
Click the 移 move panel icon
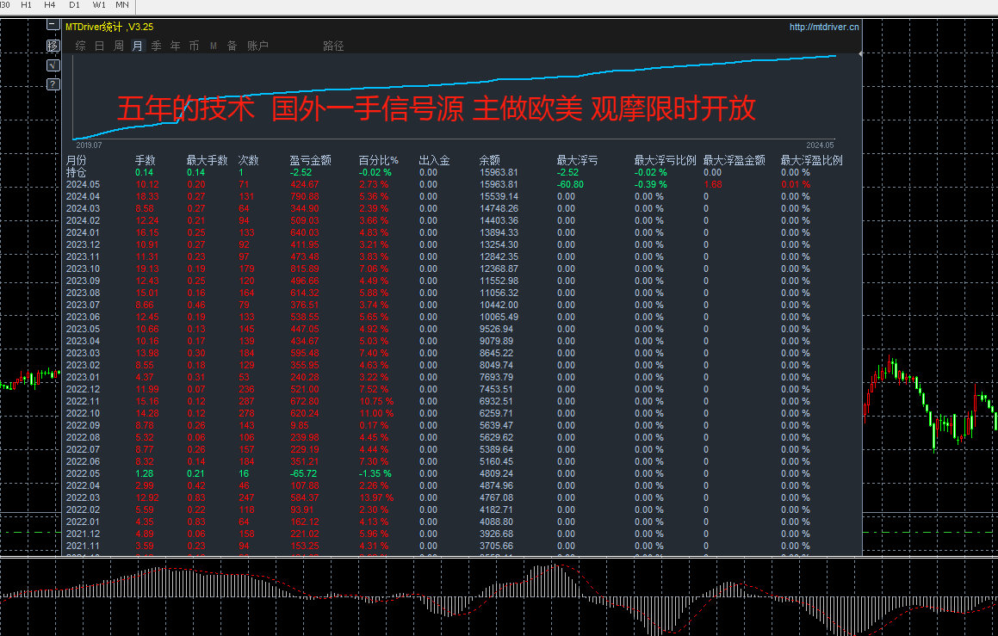(53, 46)
